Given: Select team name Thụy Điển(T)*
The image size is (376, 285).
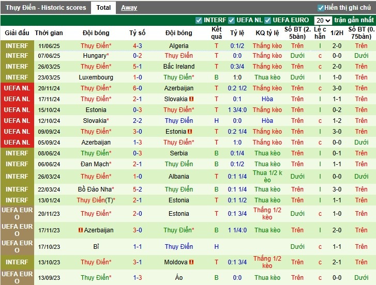Looking at the screenshot, I should [96, 200].
